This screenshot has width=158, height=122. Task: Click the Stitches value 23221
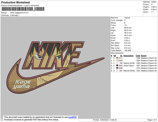[x=154, y=2]
